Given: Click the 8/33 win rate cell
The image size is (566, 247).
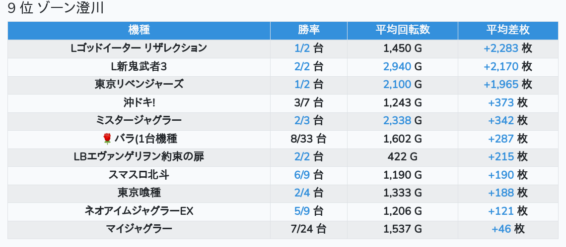Looking at the screenshot, I should click(308, 139).
